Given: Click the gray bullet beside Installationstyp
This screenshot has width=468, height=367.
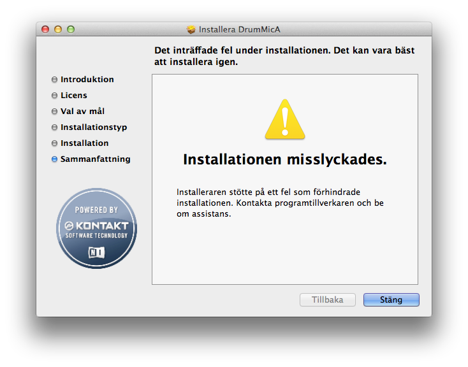Looking at the screenshot, I should click(54, 127).
